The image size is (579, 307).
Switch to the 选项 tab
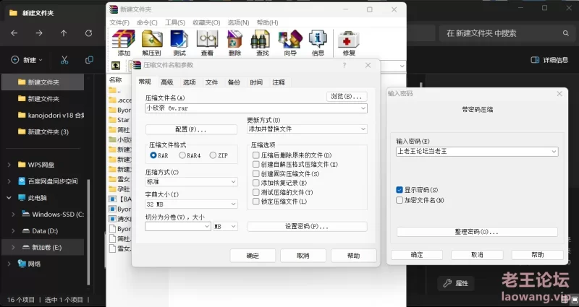(x=190, y=82)
